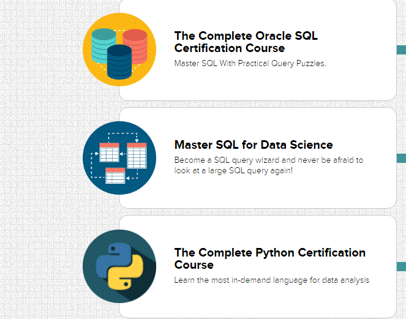Click the red database cylinder in Oracle icon
This screenshot has height=319, width=406.
(135, 45)
